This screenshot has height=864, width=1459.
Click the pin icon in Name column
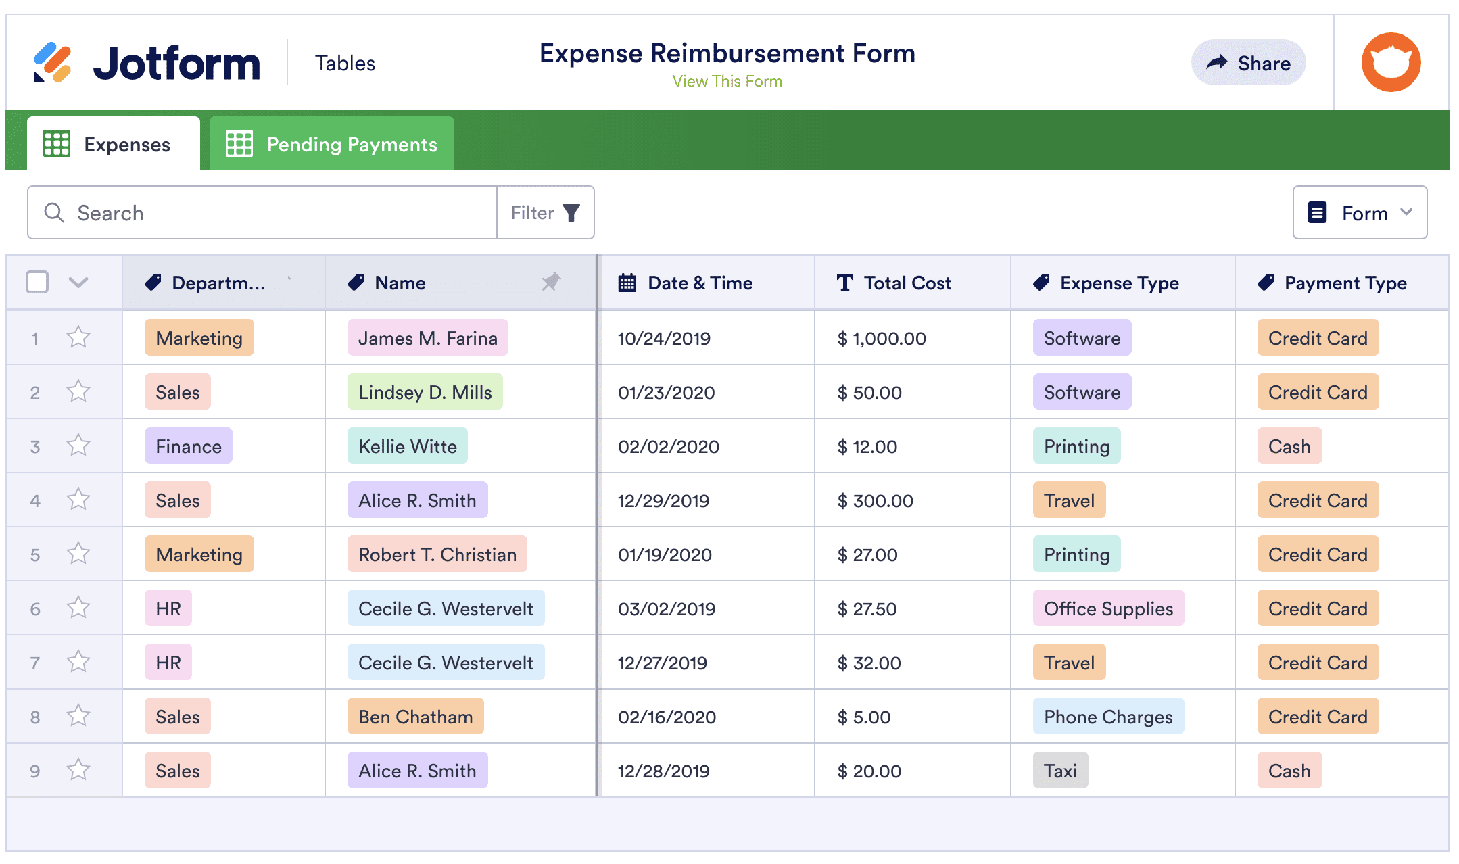tap(551, 282)
